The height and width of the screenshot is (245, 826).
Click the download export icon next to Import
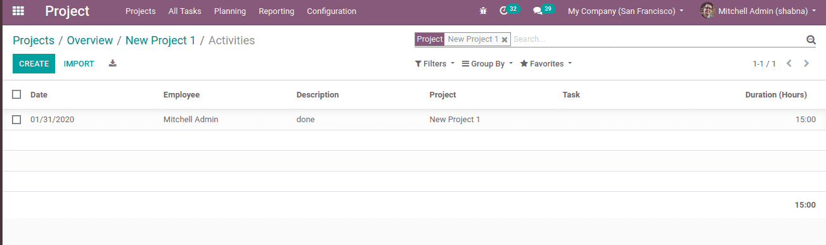[113, 63]
